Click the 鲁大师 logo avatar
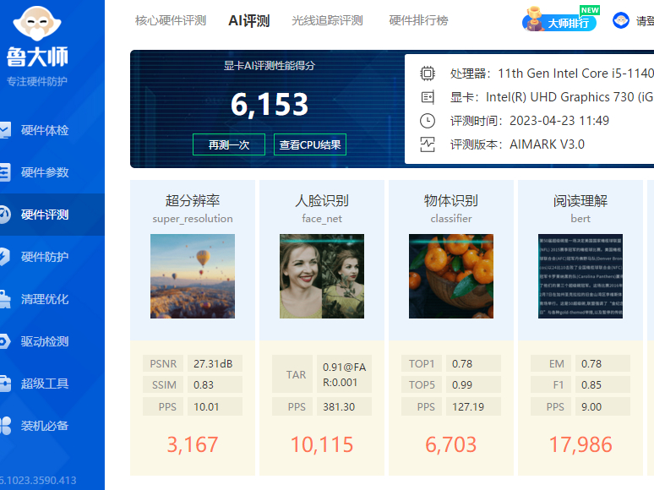The height and width of the screenshot is (490, 654). tap(37, 23)
